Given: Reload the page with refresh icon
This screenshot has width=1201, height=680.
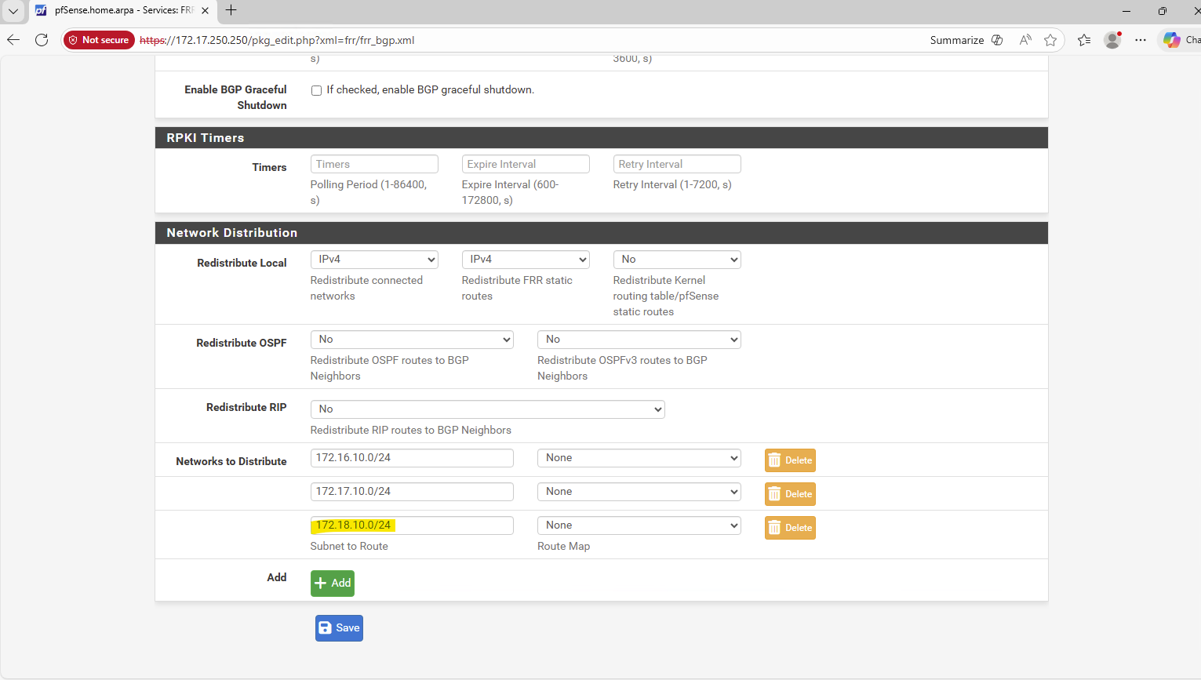Looking at the screenshot, I should click(x=42, y=40).
